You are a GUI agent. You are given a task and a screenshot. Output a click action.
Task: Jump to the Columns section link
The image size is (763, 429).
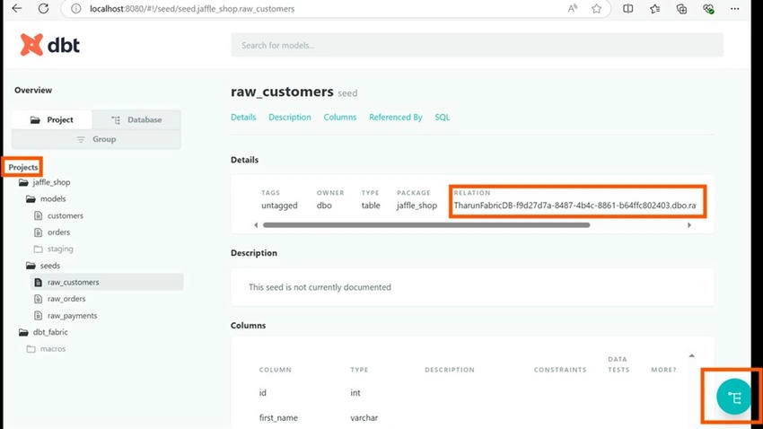coord(340,118)
